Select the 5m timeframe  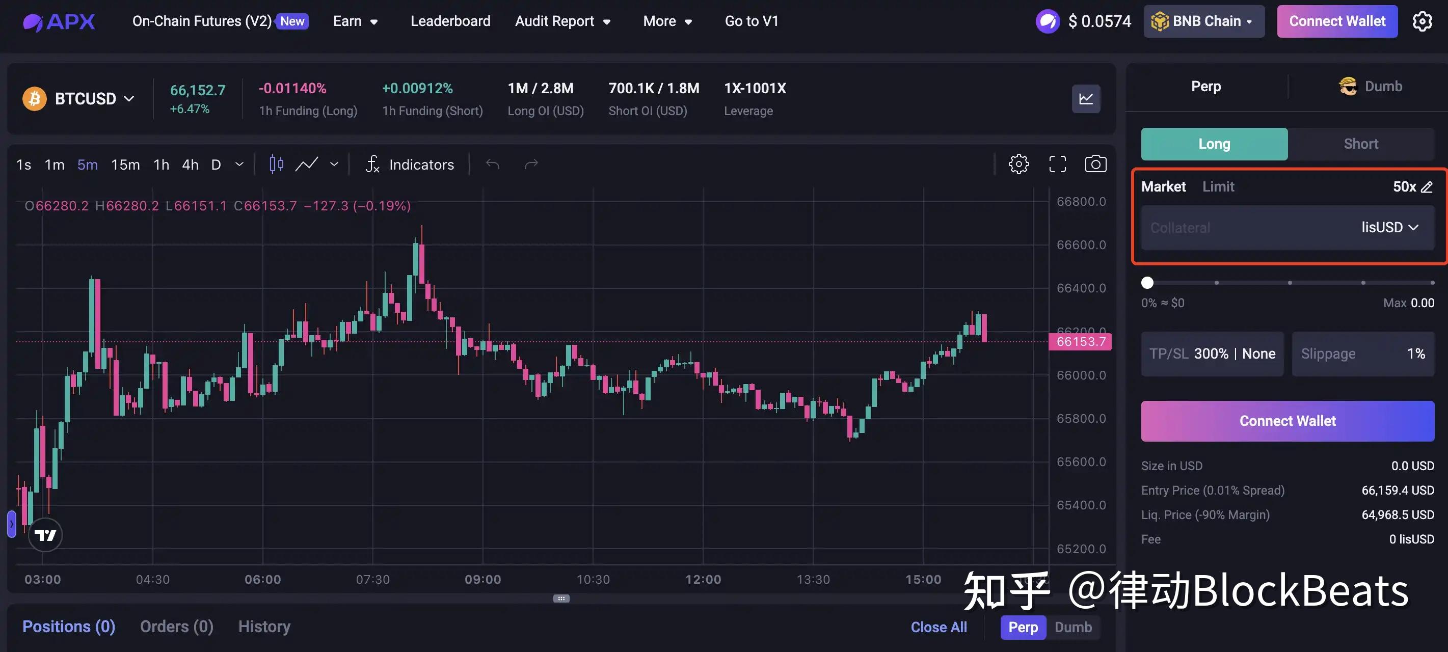tap(88, 165)
